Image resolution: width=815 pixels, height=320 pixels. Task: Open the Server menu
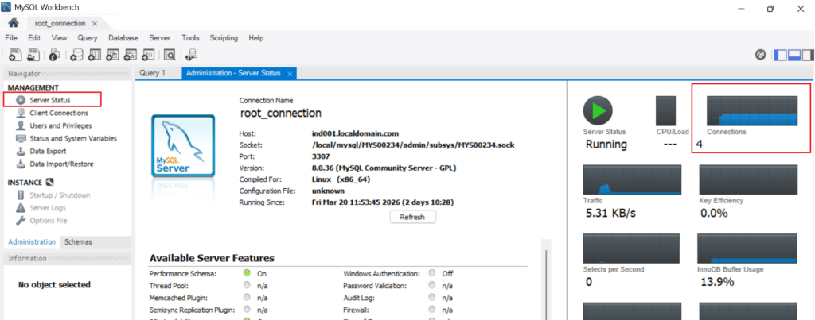click(x=159, y=38)
